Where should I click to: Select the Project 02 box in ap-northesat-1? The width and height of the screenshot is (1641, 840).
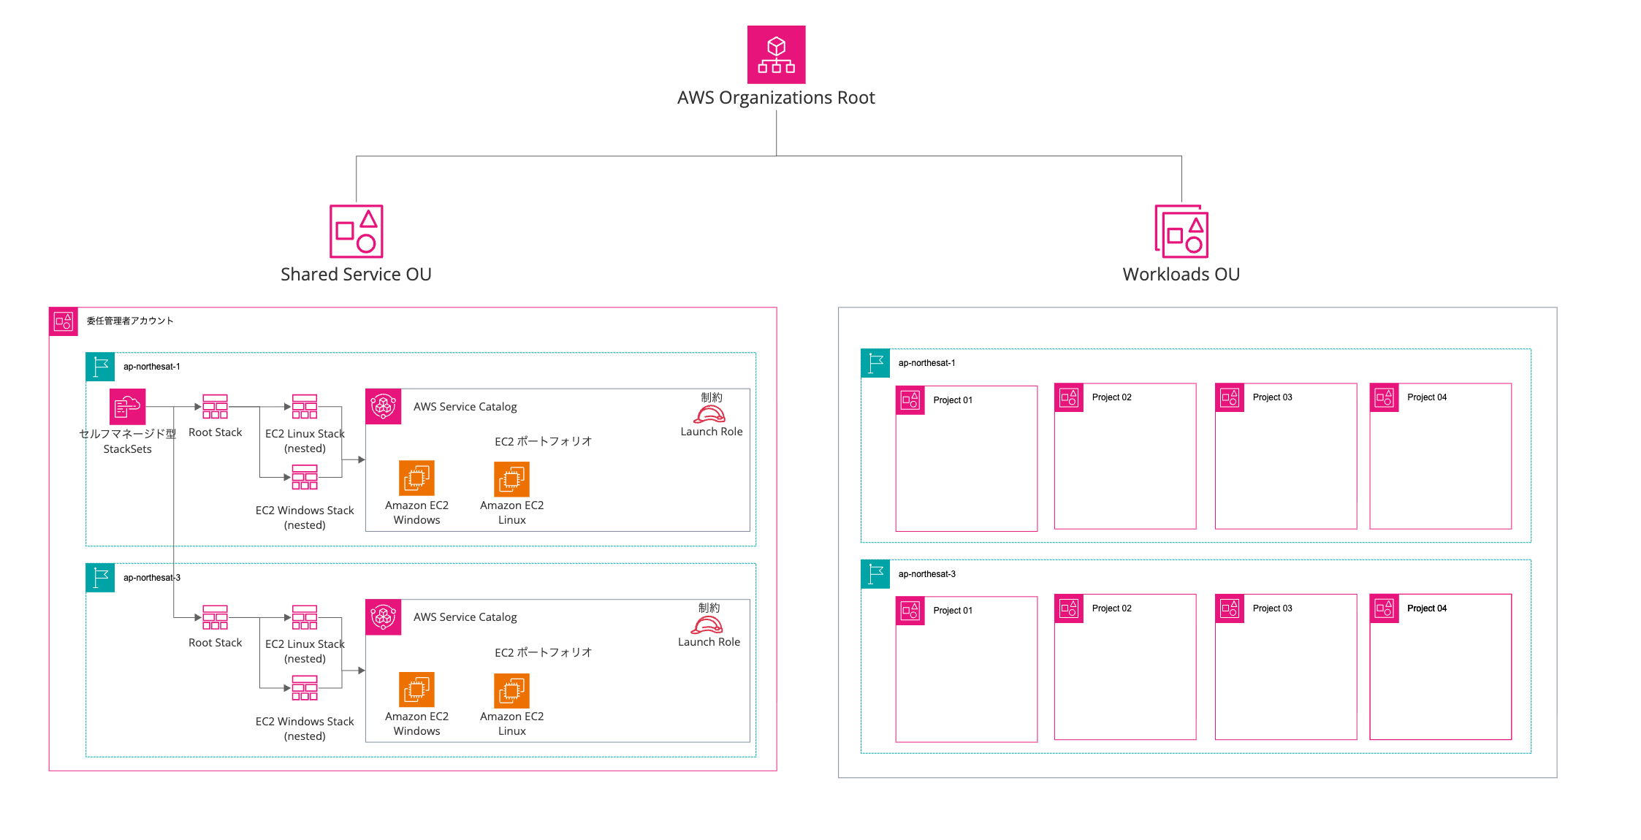(1125, 457)
